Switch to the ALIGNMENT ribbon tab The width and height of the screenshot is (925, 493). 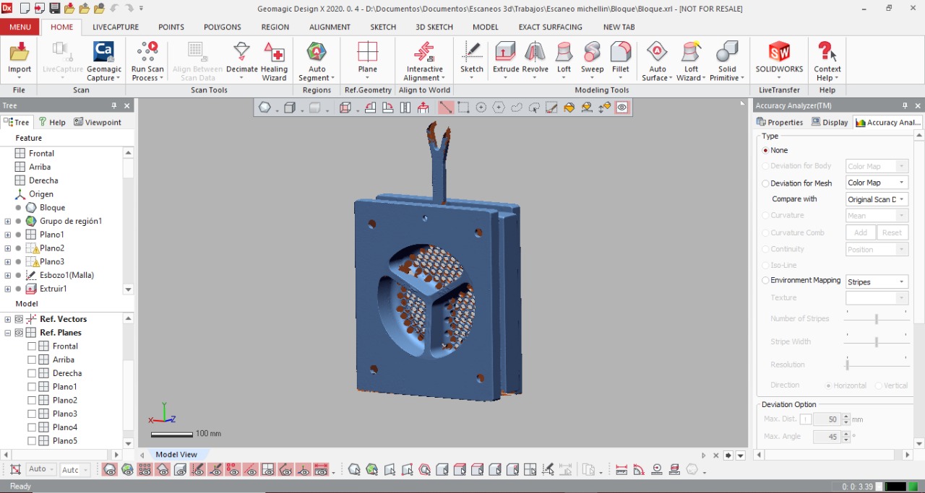coord(330,27)
